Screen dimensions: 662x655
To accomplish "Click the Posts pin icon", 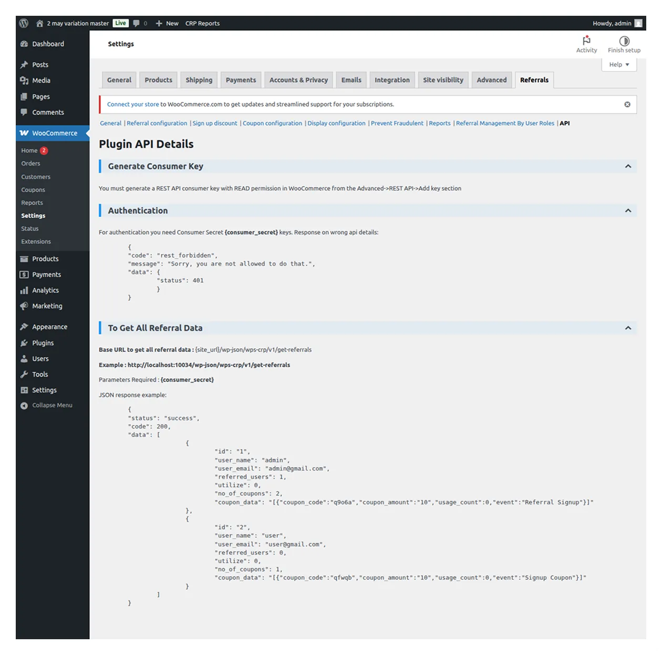I will 24,65.
